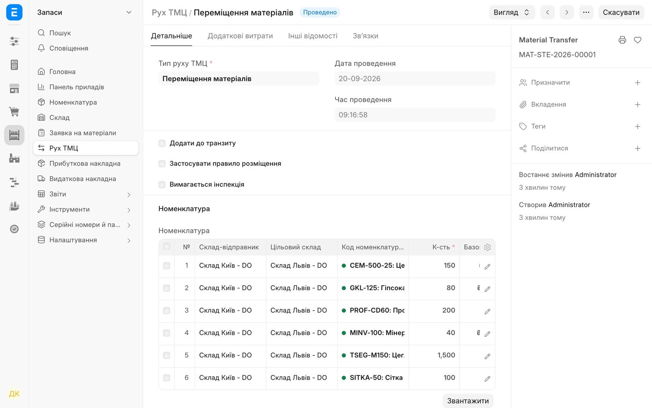
Task: Open the shopping cart buying module icon
Action: (x=14, y=112)
